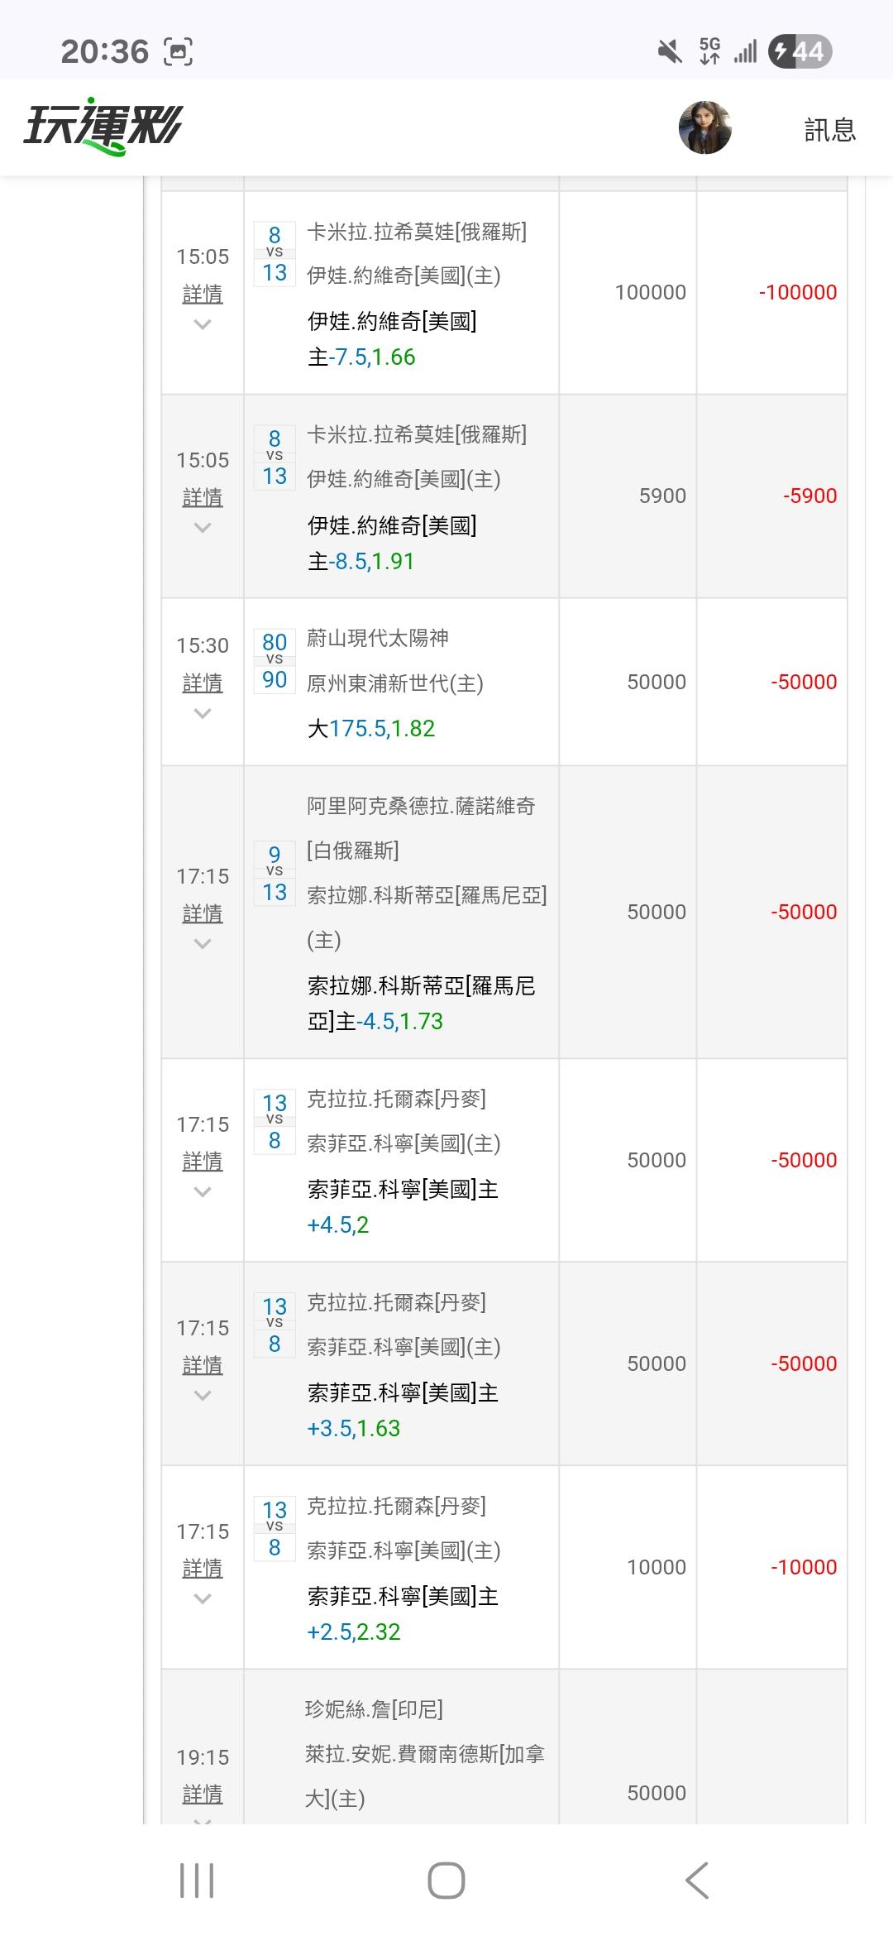
Task: Open 詳情 for the 15:30 basketball bet
Action: [203, 683]
